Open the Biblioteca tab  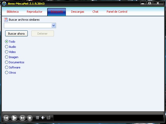click(13, 12)
